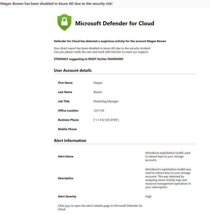Select the Last Name value 'Bowen'

click(98, 92)
